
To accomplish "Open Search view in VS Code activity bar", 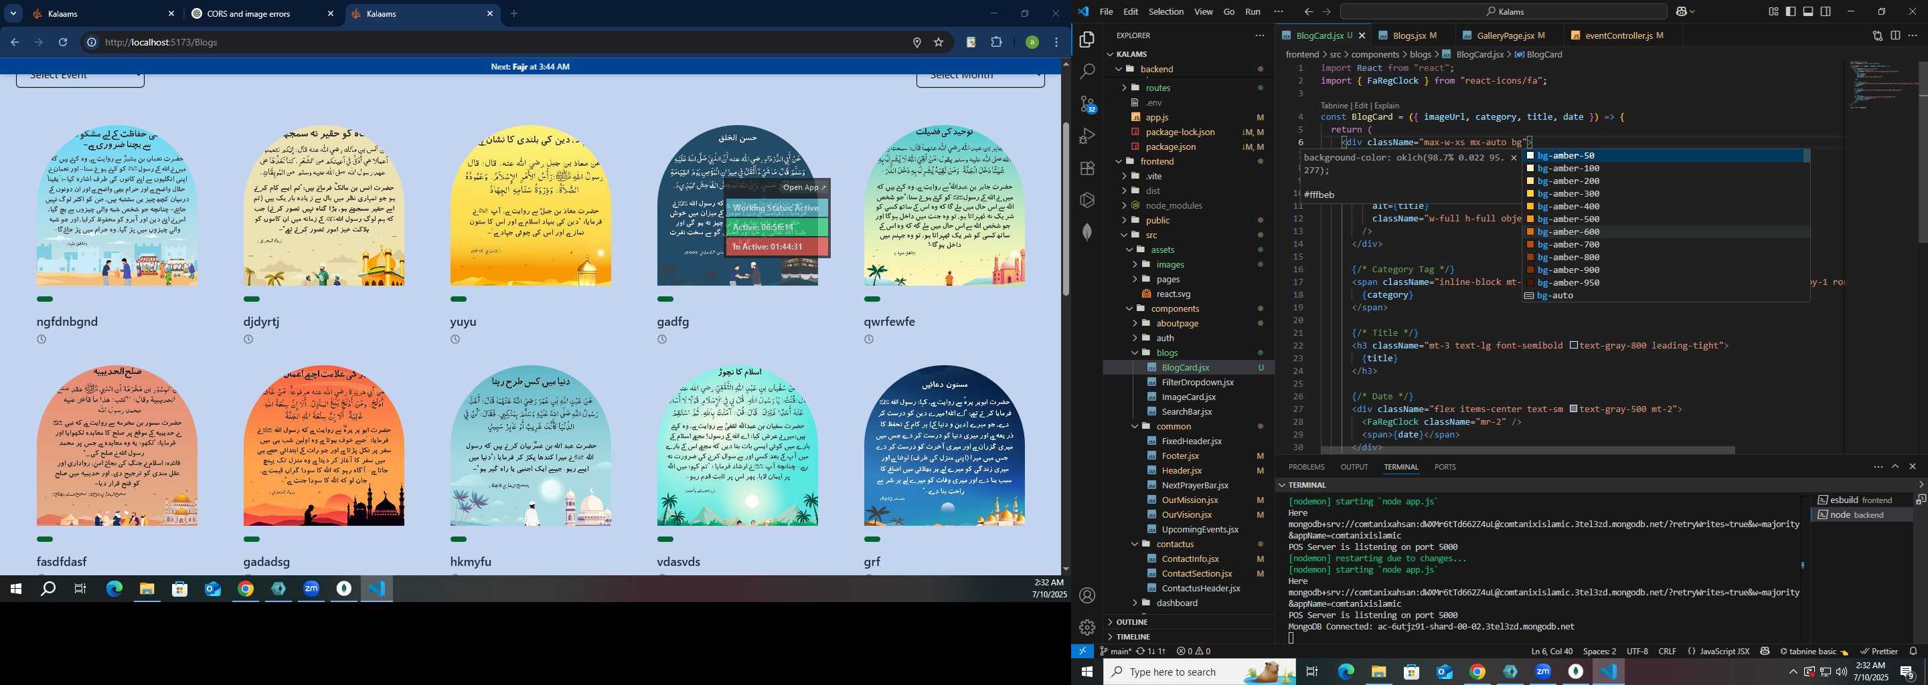I will (1087, 72).
